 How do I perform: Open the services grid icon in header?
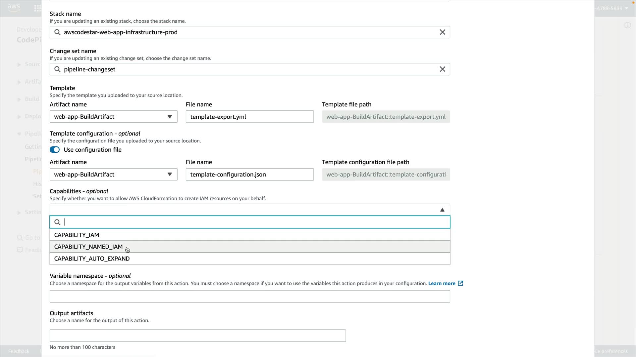37,8
